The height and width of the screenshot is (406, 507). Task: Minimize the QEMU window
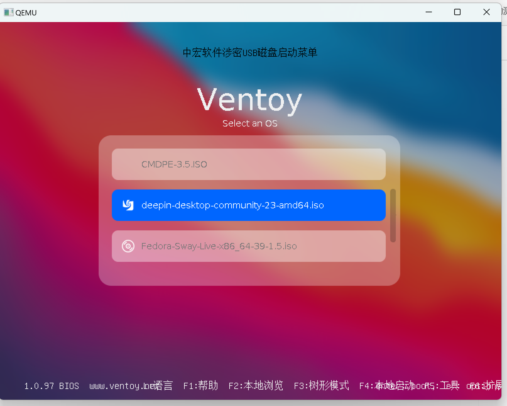point(429,12)
